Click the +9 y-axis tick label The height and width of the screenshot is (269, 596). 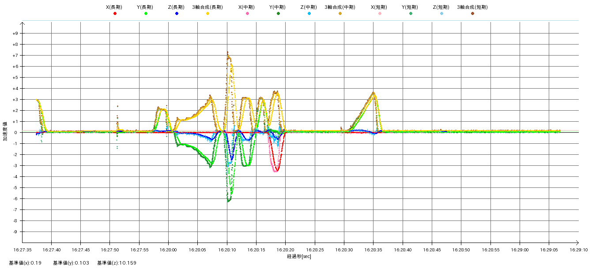click(x=15, y=34)
